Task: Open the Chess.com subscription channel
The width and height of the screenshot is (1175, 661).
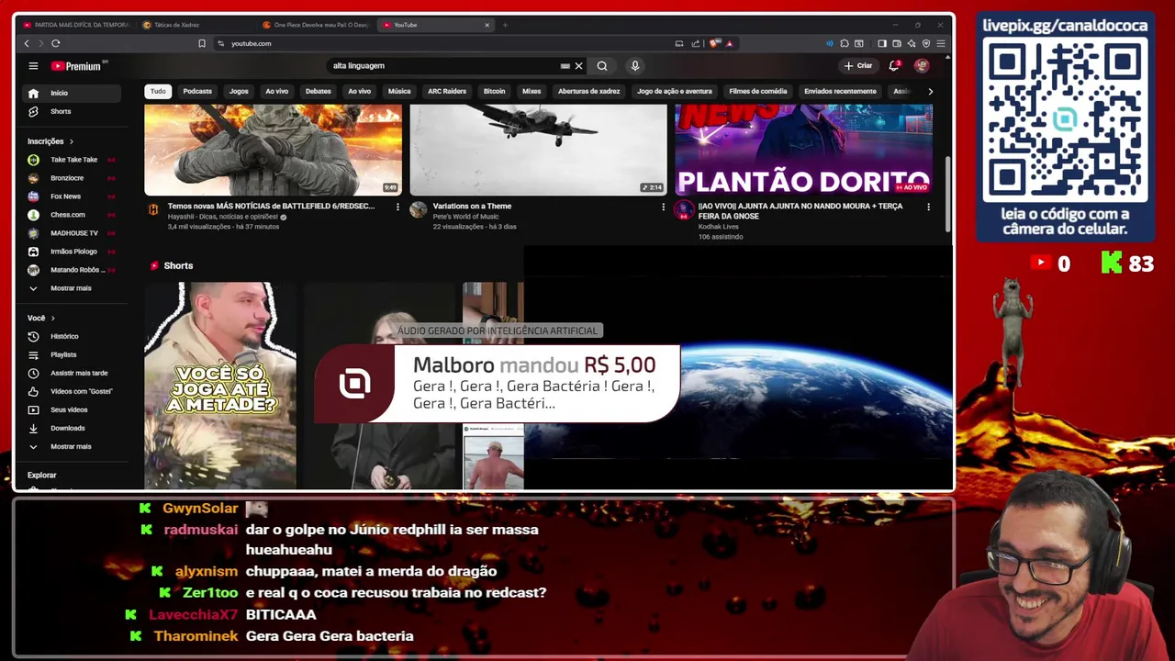Action: click(71, 215)
